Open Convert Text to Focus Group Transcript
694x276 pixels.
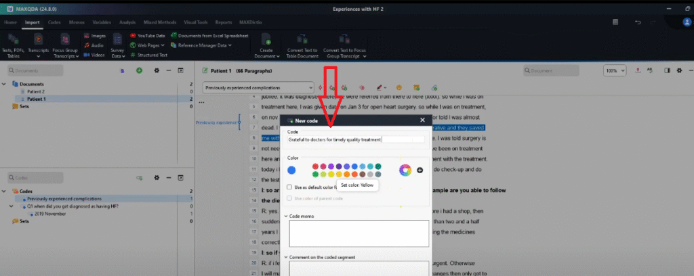(345, 46)
